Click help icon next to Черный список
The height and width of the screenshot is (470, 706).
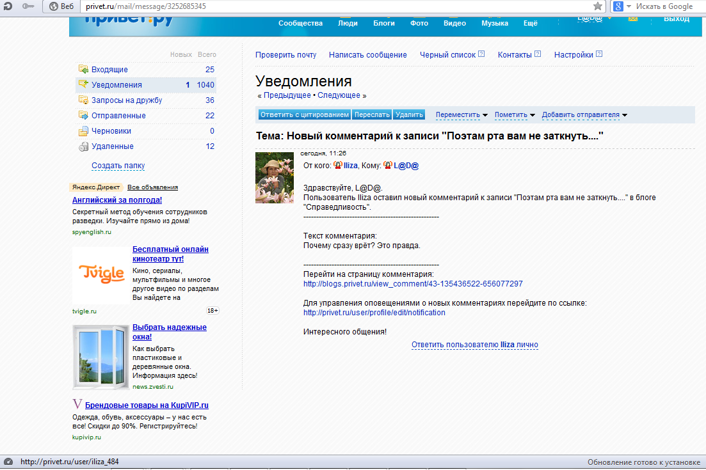pyautogui.click(x=481, y=54)
